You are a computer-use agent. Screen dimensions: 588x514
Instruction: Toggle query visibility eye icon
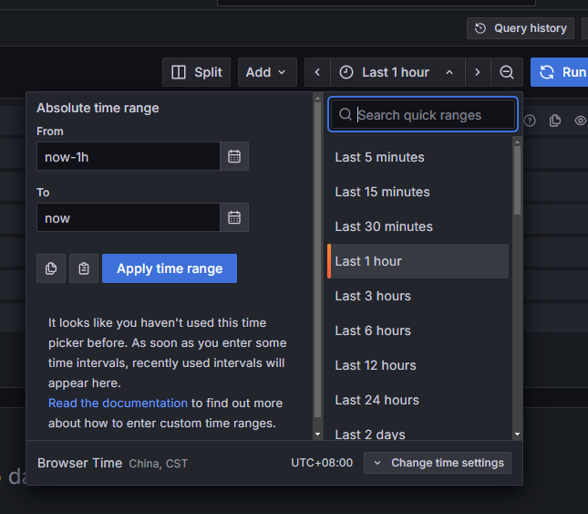580,121
